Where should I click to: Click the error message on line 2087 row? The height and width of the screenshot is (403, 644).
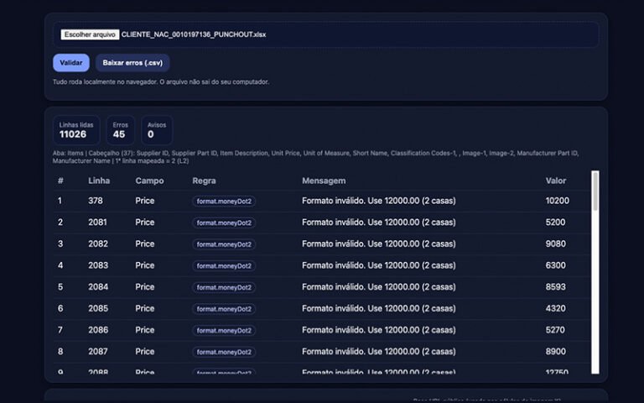378,352
